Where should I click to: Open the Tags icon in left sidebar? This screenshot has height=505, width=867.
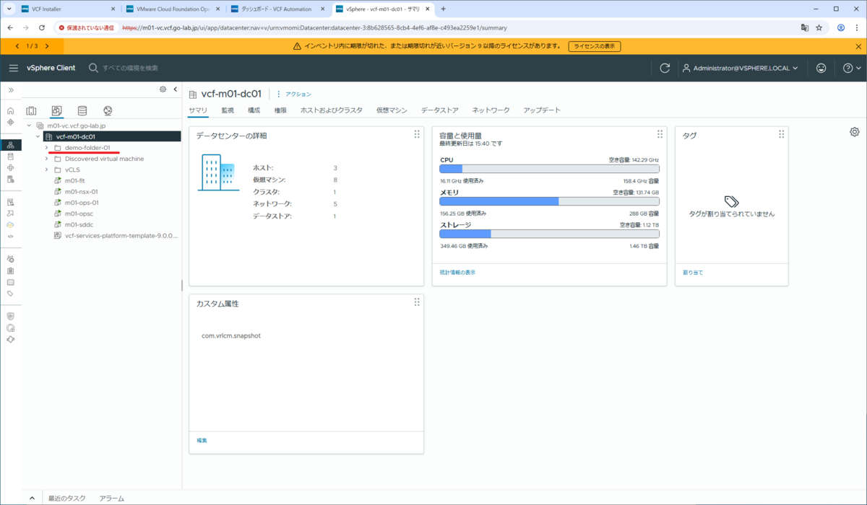(11, 294)
